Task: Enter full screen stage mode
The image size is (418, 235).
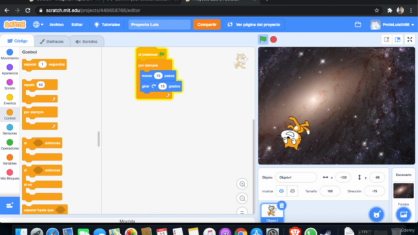Action: coord(410,39)
